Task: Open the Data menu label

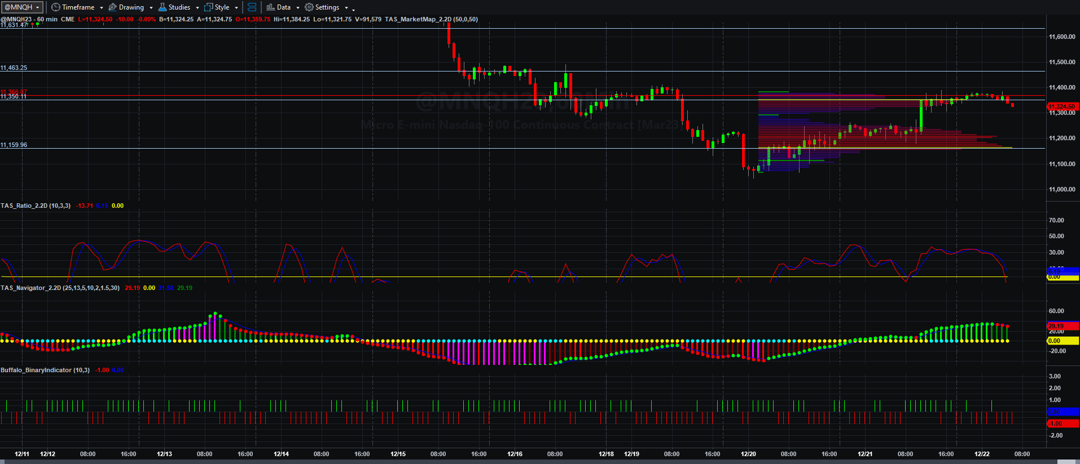Action: tap(284, 7)
